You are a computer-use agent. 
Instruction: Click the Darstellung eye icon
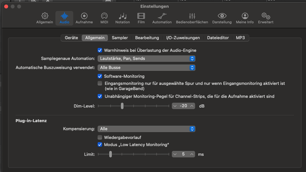point(222,16)
